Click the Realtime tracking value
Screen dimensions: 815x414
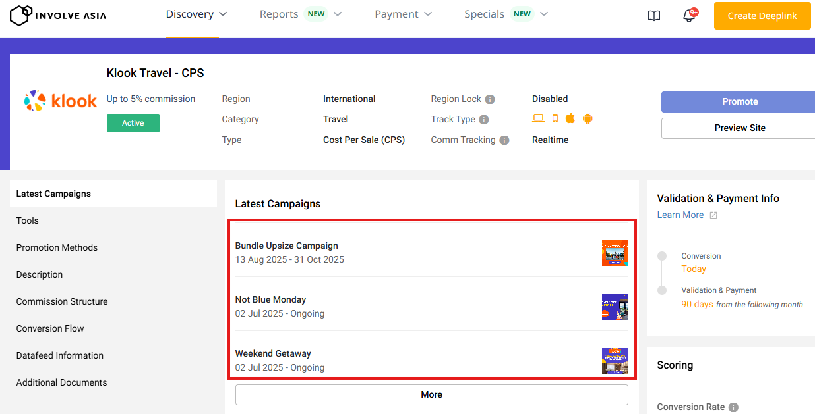pos(551,140)
